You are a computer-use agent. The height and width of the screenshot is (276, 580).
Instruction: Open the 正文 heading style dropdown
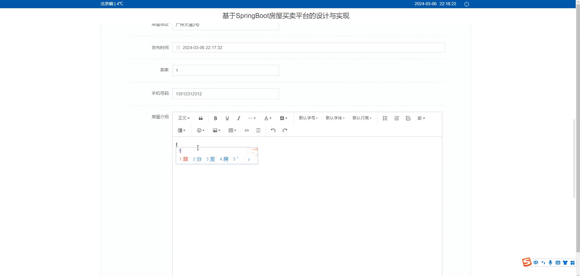point(184,118)
